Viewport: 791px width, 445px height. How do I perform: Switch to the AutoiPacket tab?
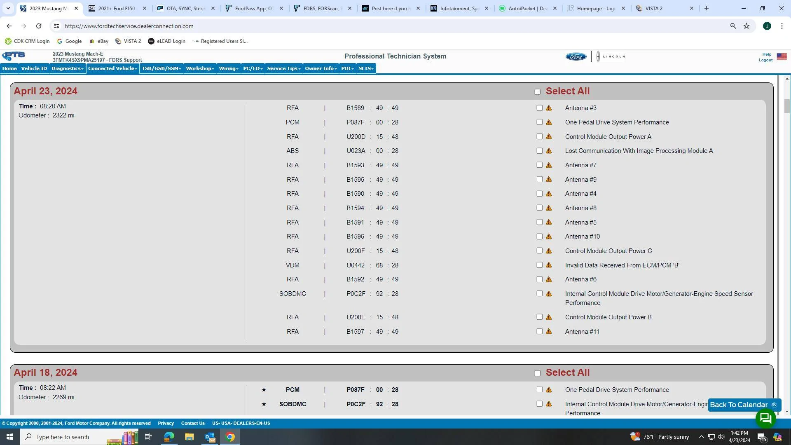point(528,8)
